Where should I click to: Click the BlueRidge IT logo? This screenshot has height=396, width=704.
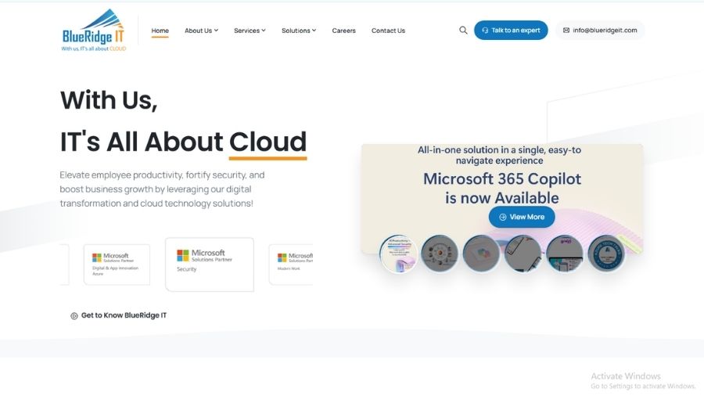coord(93,30)
